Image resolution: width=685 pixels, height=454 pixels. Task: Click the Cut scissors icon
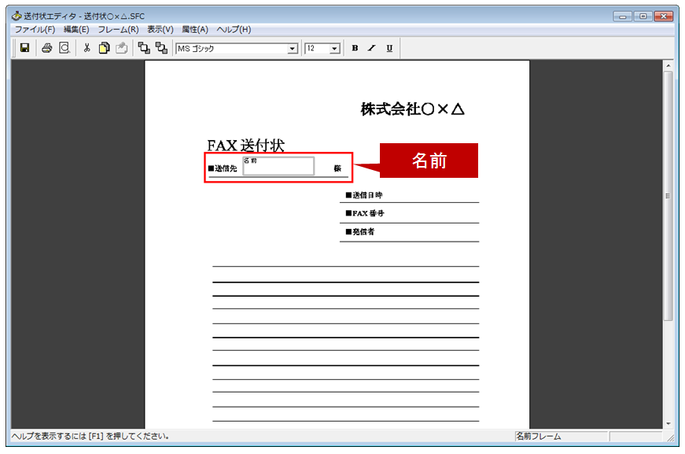(x=87, y=48)
